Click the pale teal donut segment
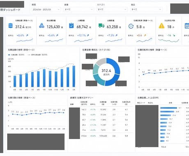The image size is (189, 156). pyautogui.click(x=96, y=69)
